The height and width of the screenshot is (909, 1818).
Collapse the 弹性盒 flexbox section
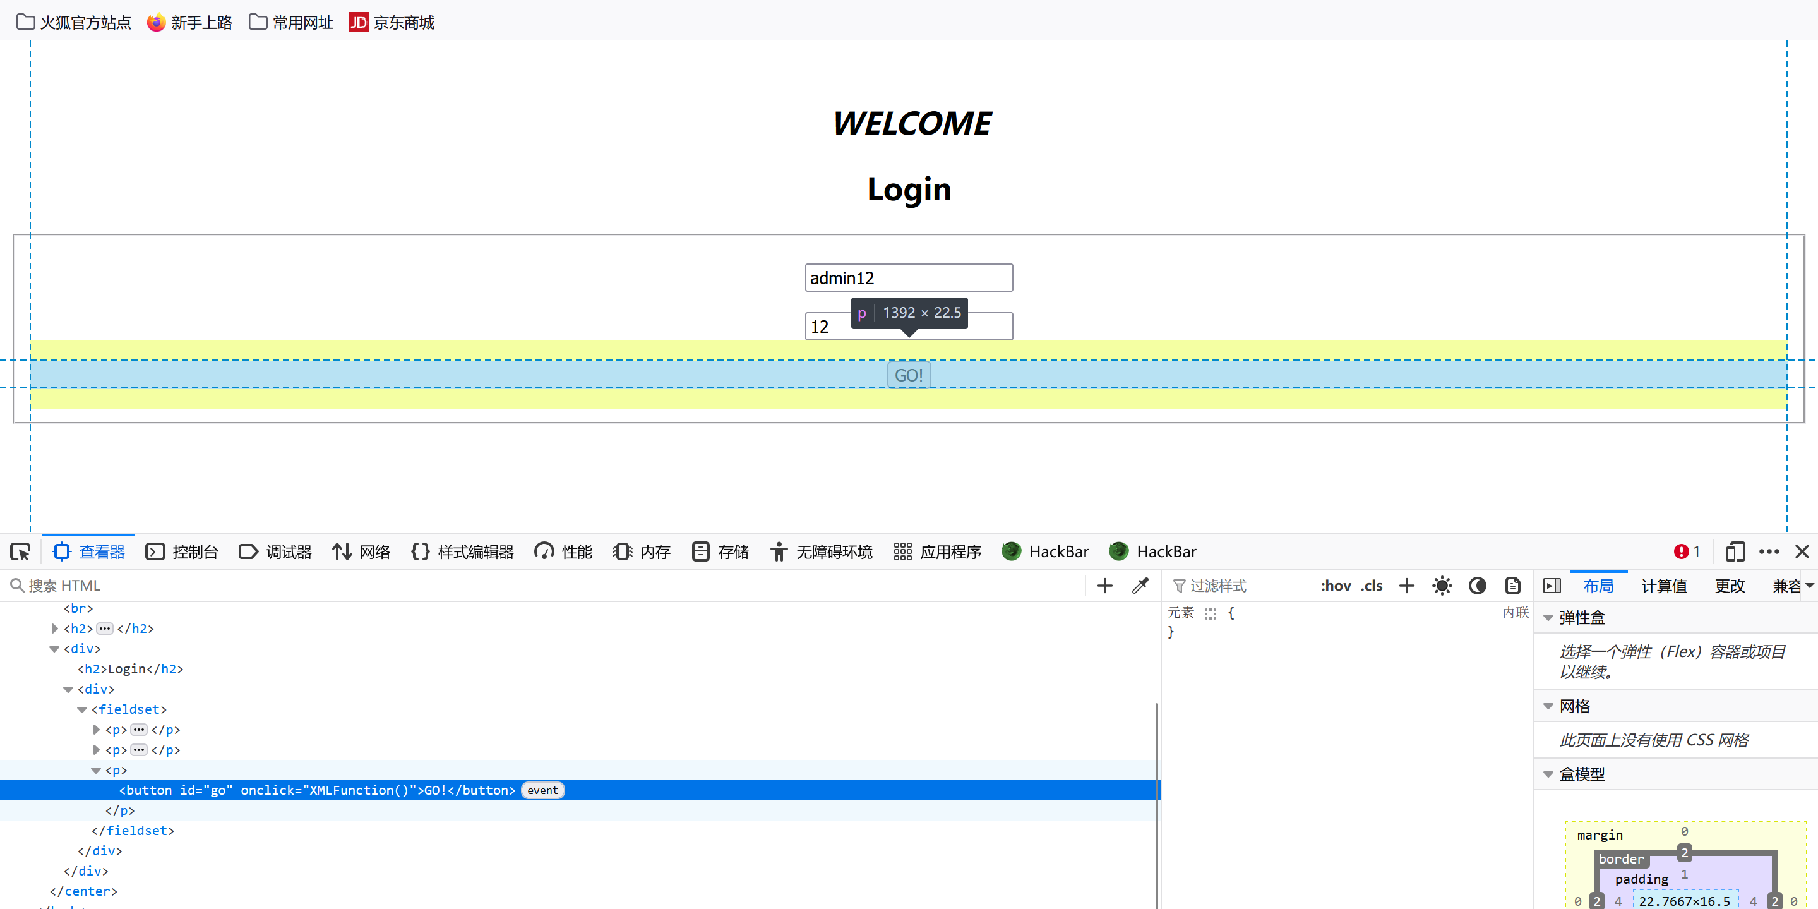[x=1548, y=618]
